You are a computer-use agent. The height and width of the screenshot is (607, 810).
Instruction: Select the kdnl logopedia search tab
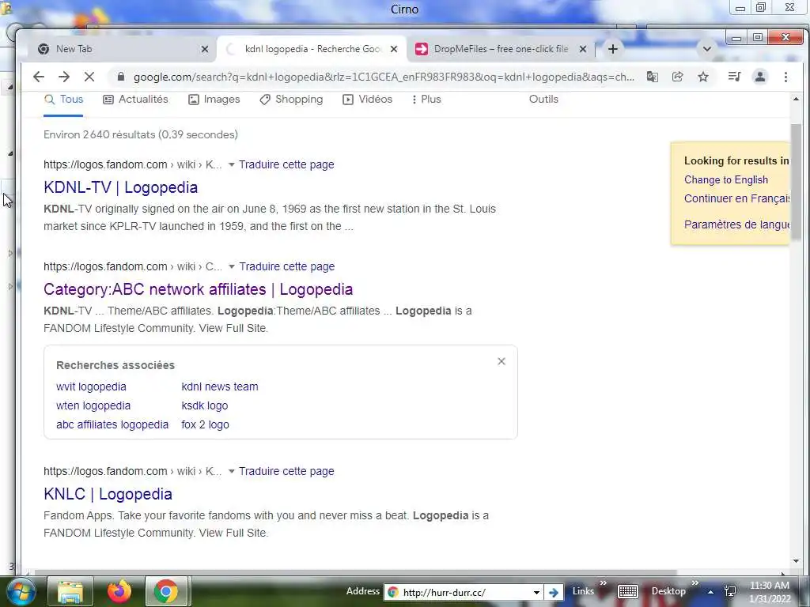(x=312, y=49)
